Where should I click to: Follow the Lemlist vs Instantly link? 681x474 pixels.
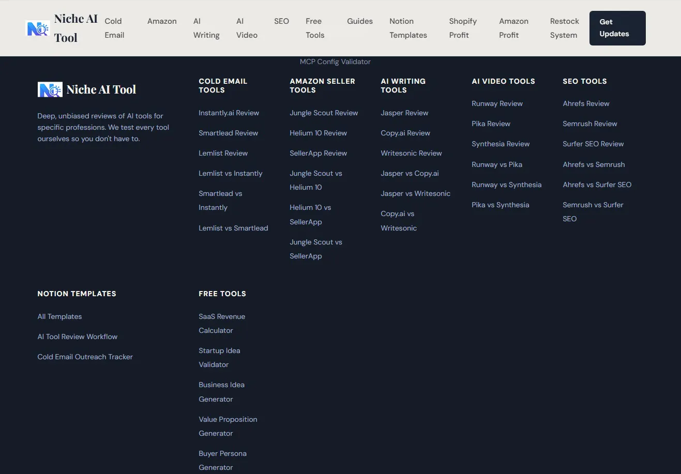(x=230, y=173)
